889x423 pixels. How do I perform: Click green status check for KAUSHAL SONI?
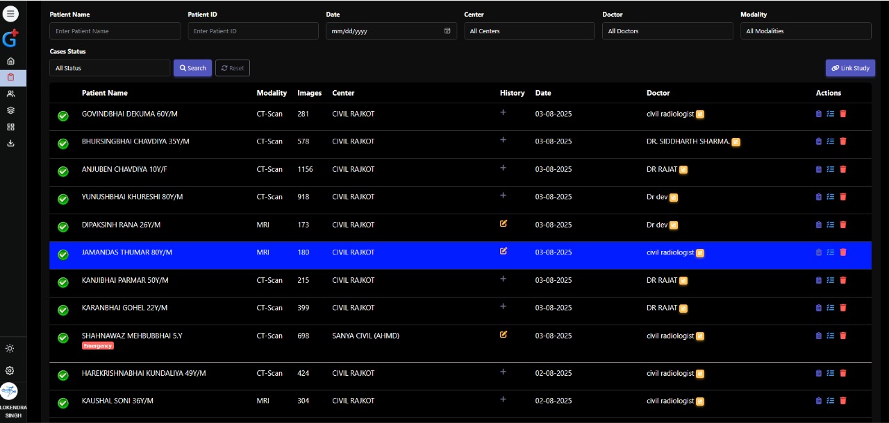click(63, 403)
